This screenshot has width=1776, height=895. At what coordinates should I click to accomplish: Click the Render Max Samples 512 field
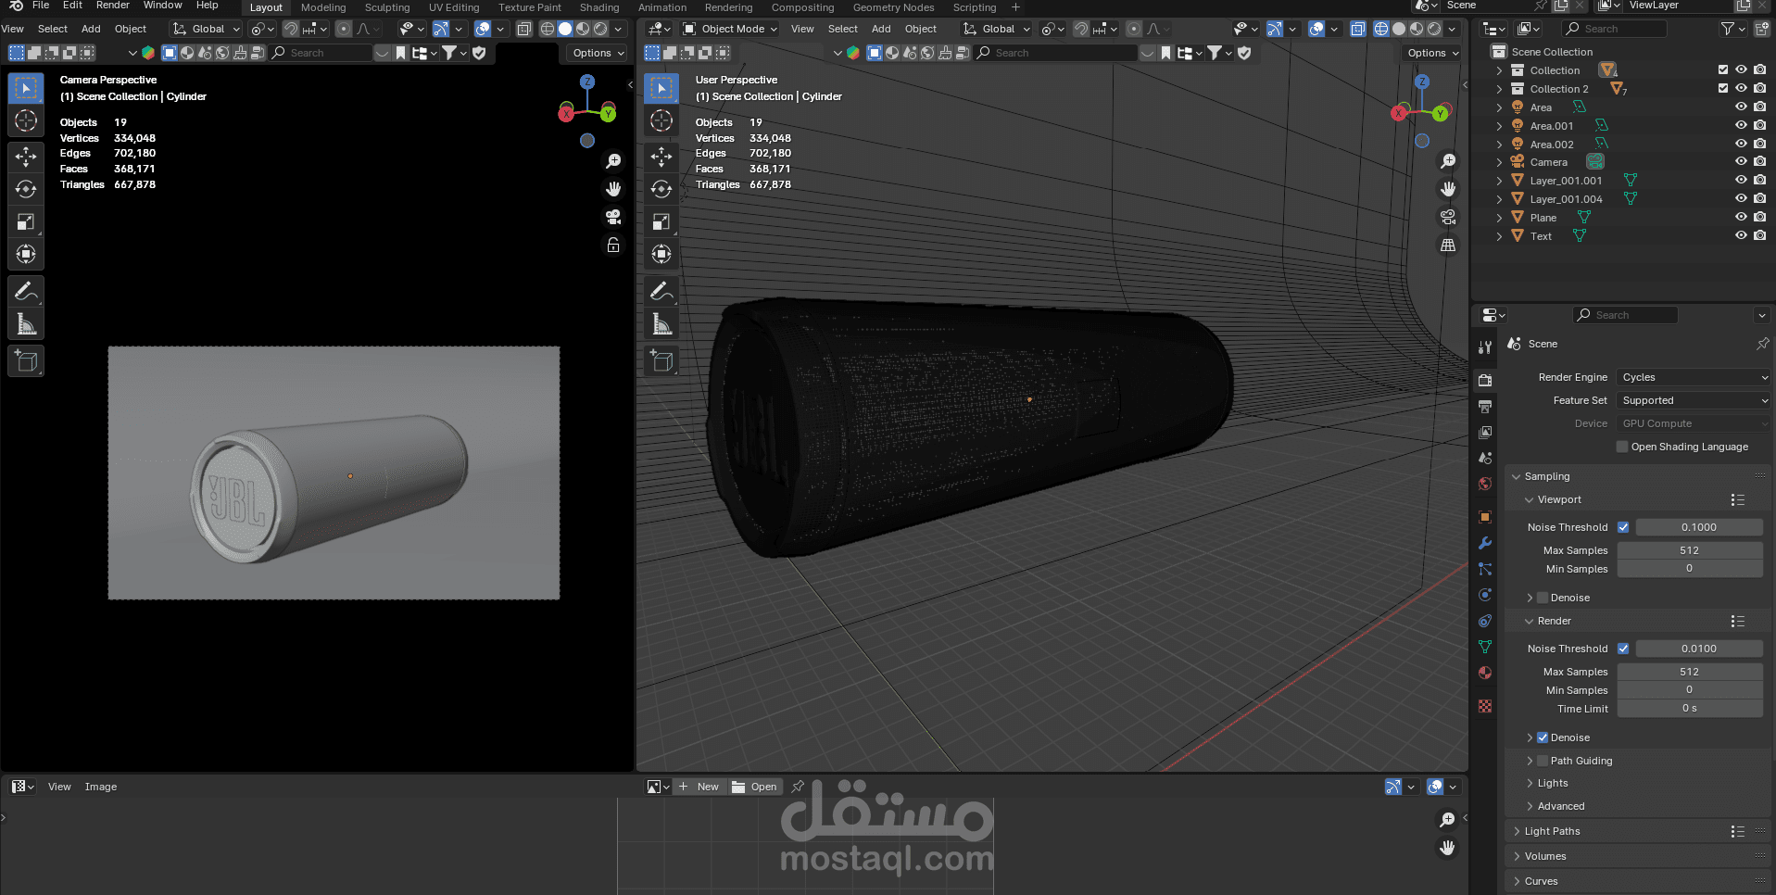point(1689,672)
